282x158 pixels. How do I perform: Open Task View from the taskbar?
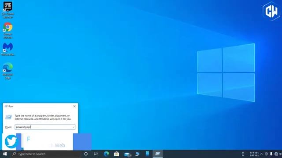pos(96,154)
